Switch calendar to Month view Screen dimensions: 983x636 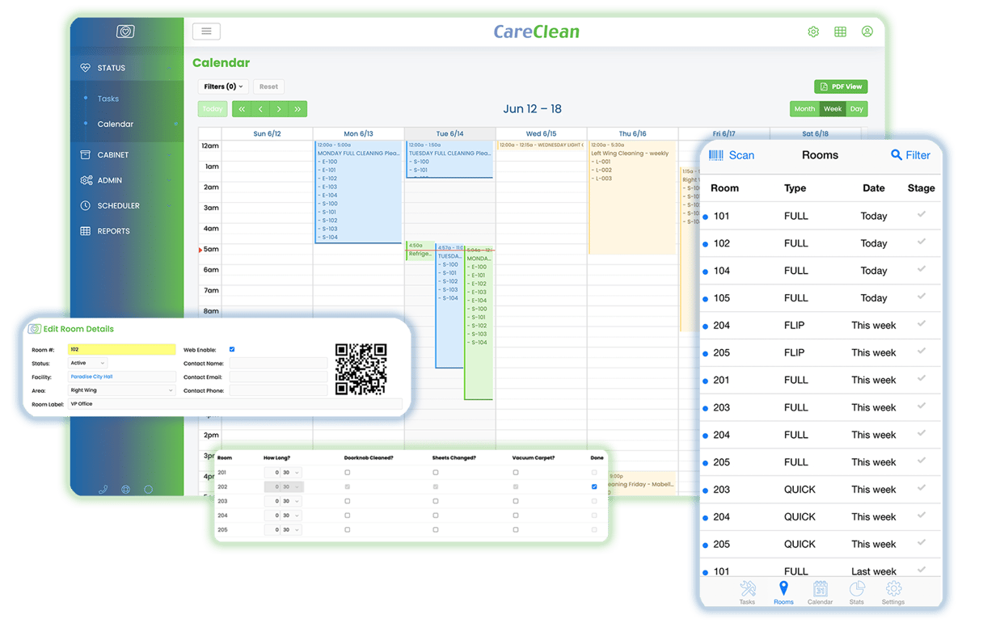[x=804, y=109]
